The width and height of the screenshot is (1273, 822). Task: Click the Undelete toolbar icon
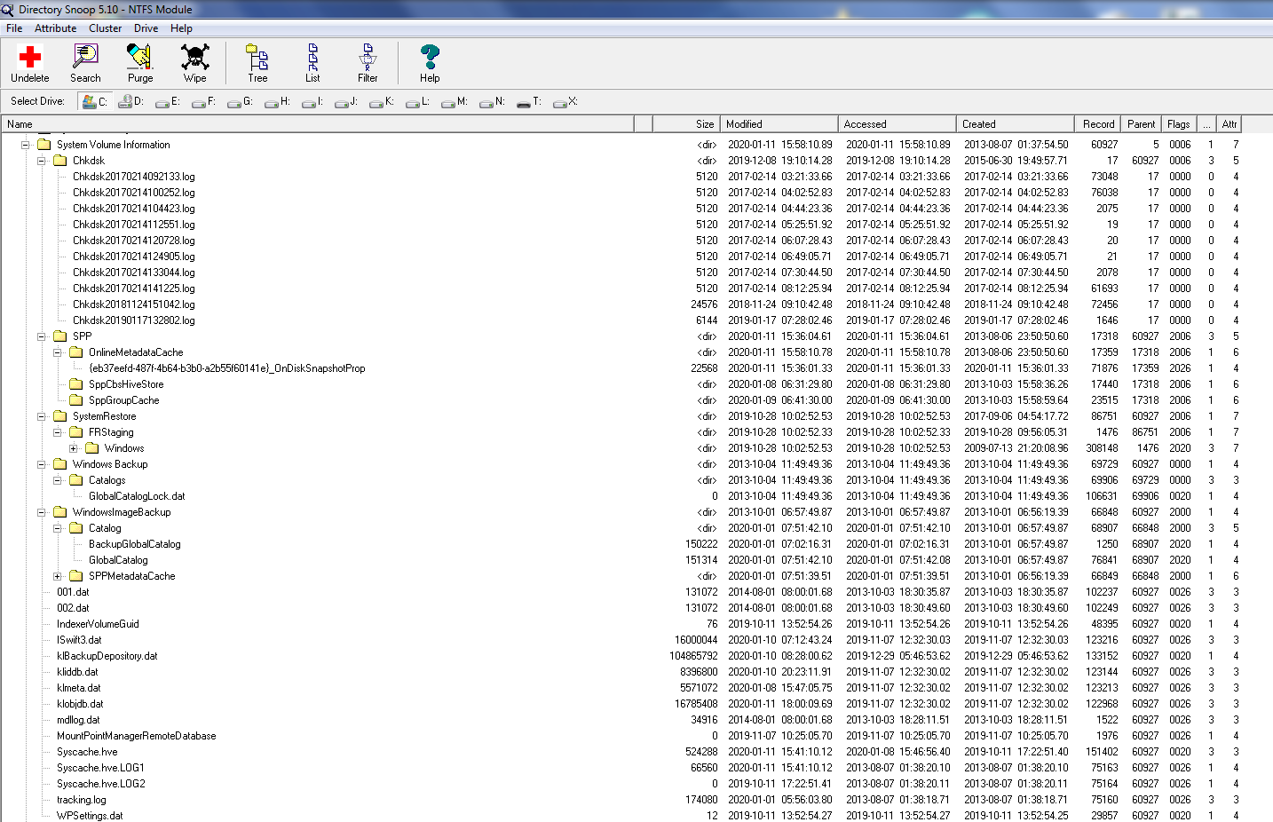pyautogui.click(x=30, y=63)
